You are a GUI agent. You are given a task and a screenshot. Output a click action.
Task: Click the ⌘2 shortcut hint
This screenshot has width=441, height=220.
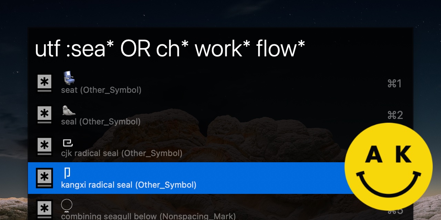click(x=395, y=115)
